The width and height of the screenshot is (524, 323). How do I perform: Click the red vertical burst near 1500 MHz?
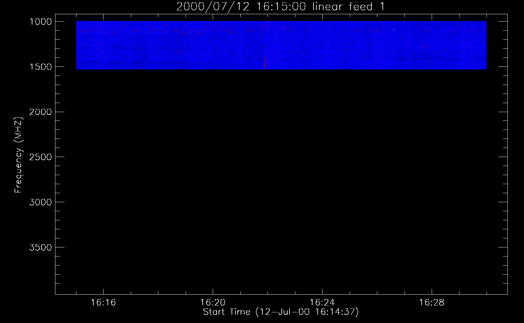(264, 65)
